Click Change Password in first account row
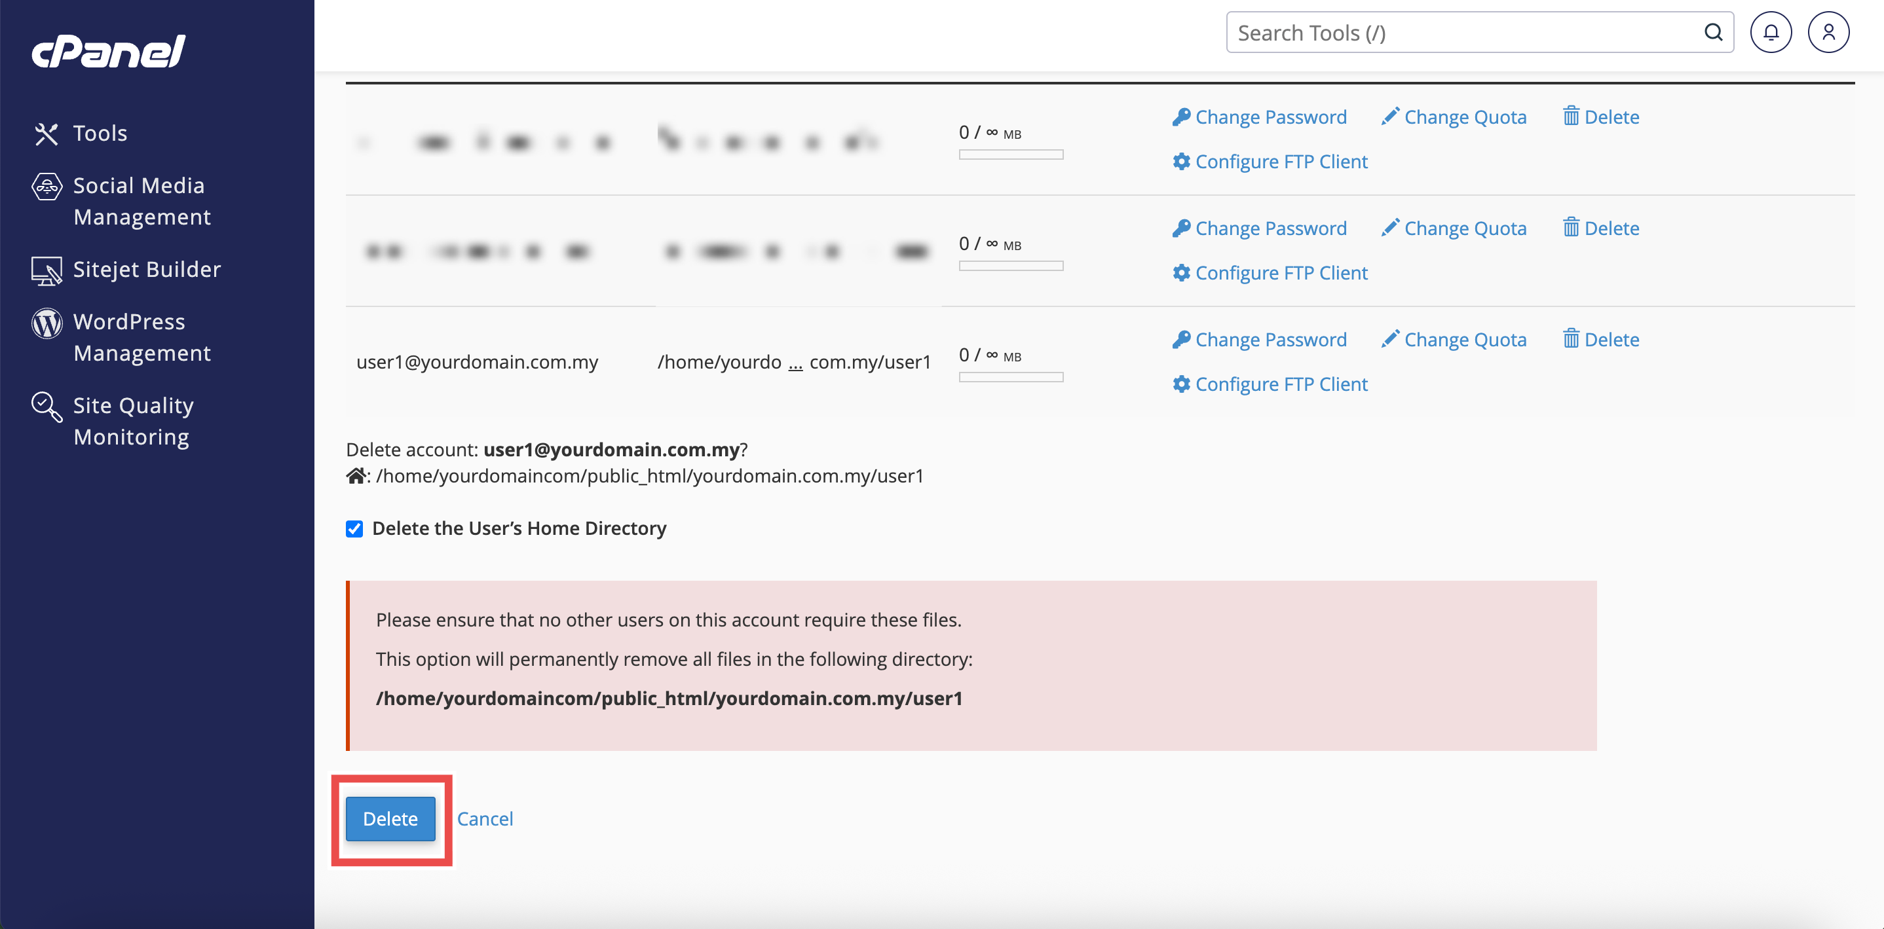Viewport: 1884px width, 929px height. pyautogui.click(x=1270, y=118)
